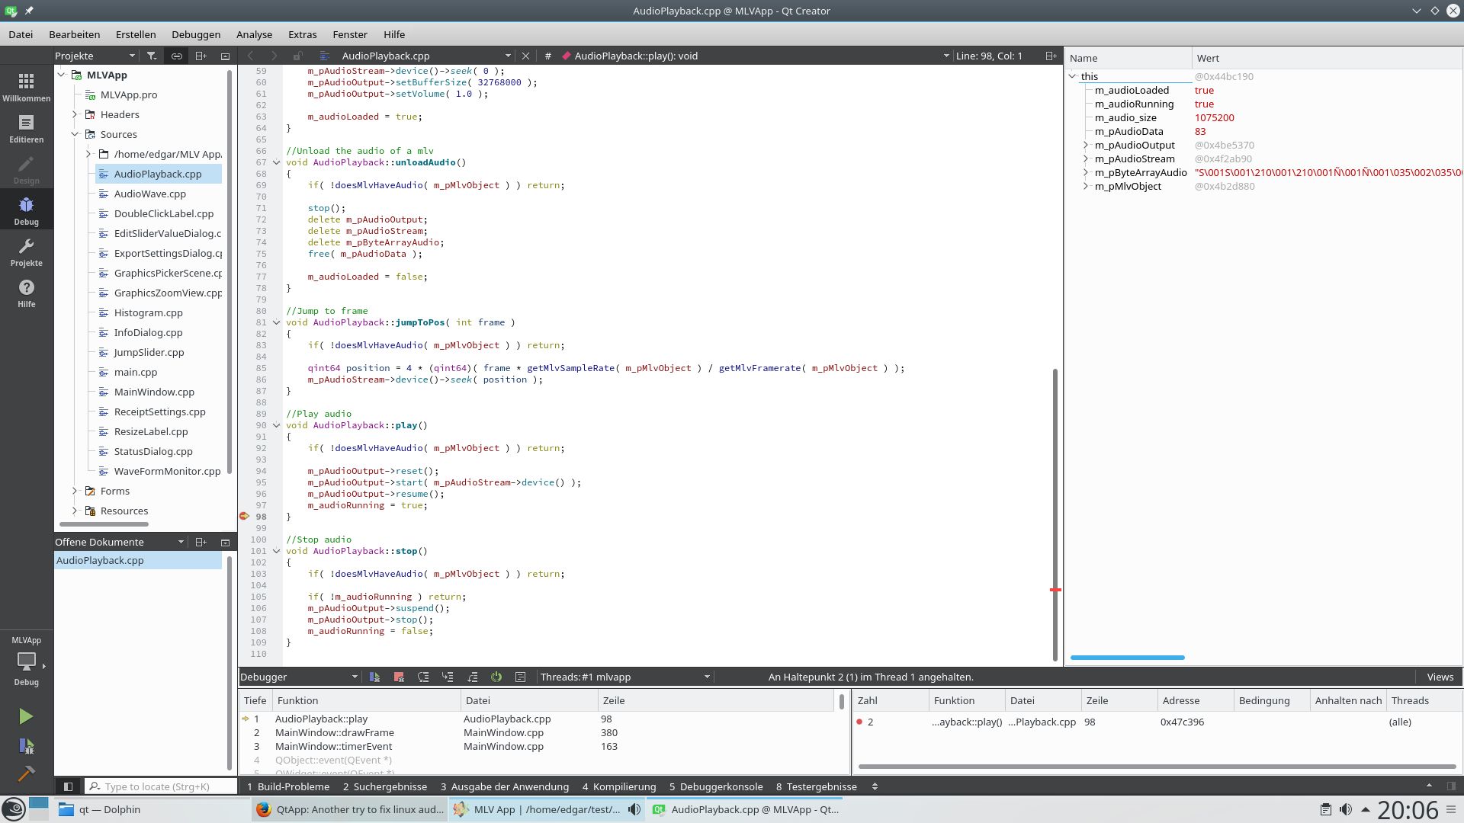Click the Step Over debugger icon
Viewport: 1464px width, 823px height.
pyautogui.click(x=423, y=677)
